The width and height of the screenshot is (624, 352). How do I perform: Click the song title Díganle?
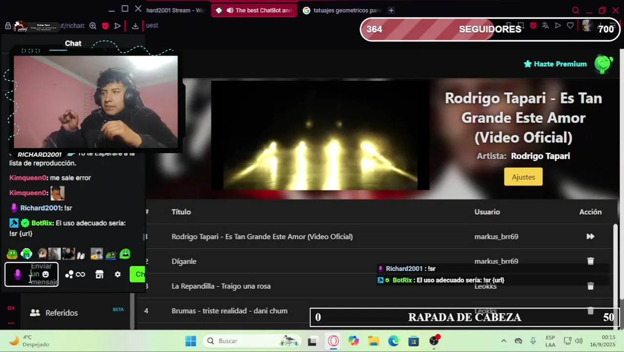point(184,262)
